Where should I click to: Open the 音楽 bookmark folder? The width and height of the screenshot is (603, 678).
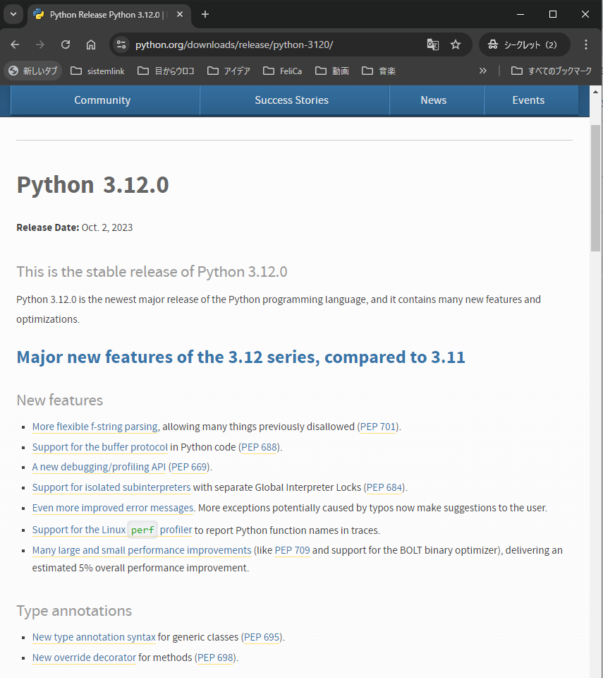click(379, 71)
